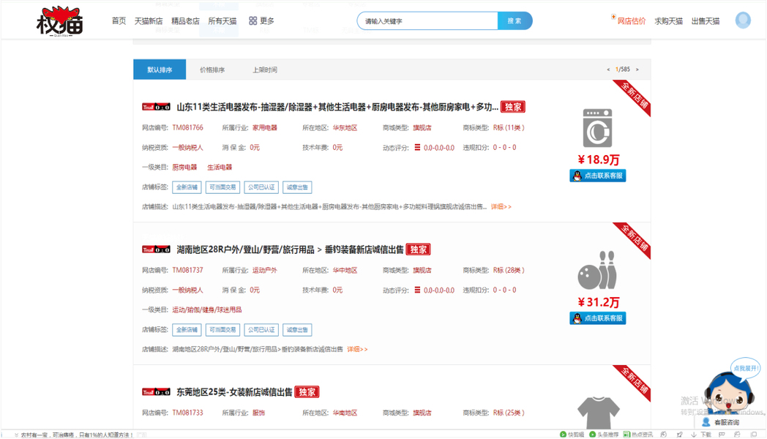
Task: Click 诚意出售 tag on 湖南 listing
Action: pyautogui.click(x=297, y=330)
